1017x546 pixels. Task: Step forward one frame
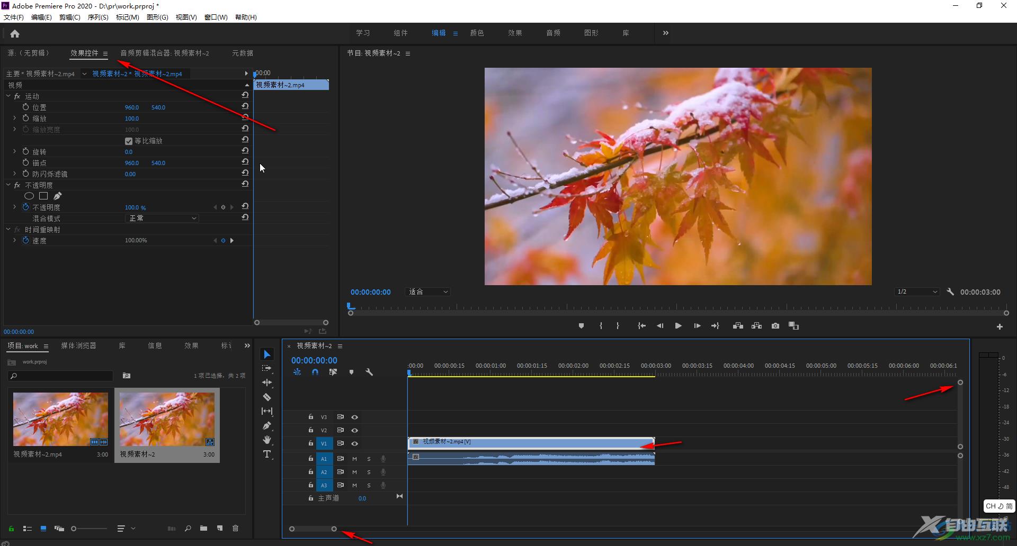tap(697, 326)
